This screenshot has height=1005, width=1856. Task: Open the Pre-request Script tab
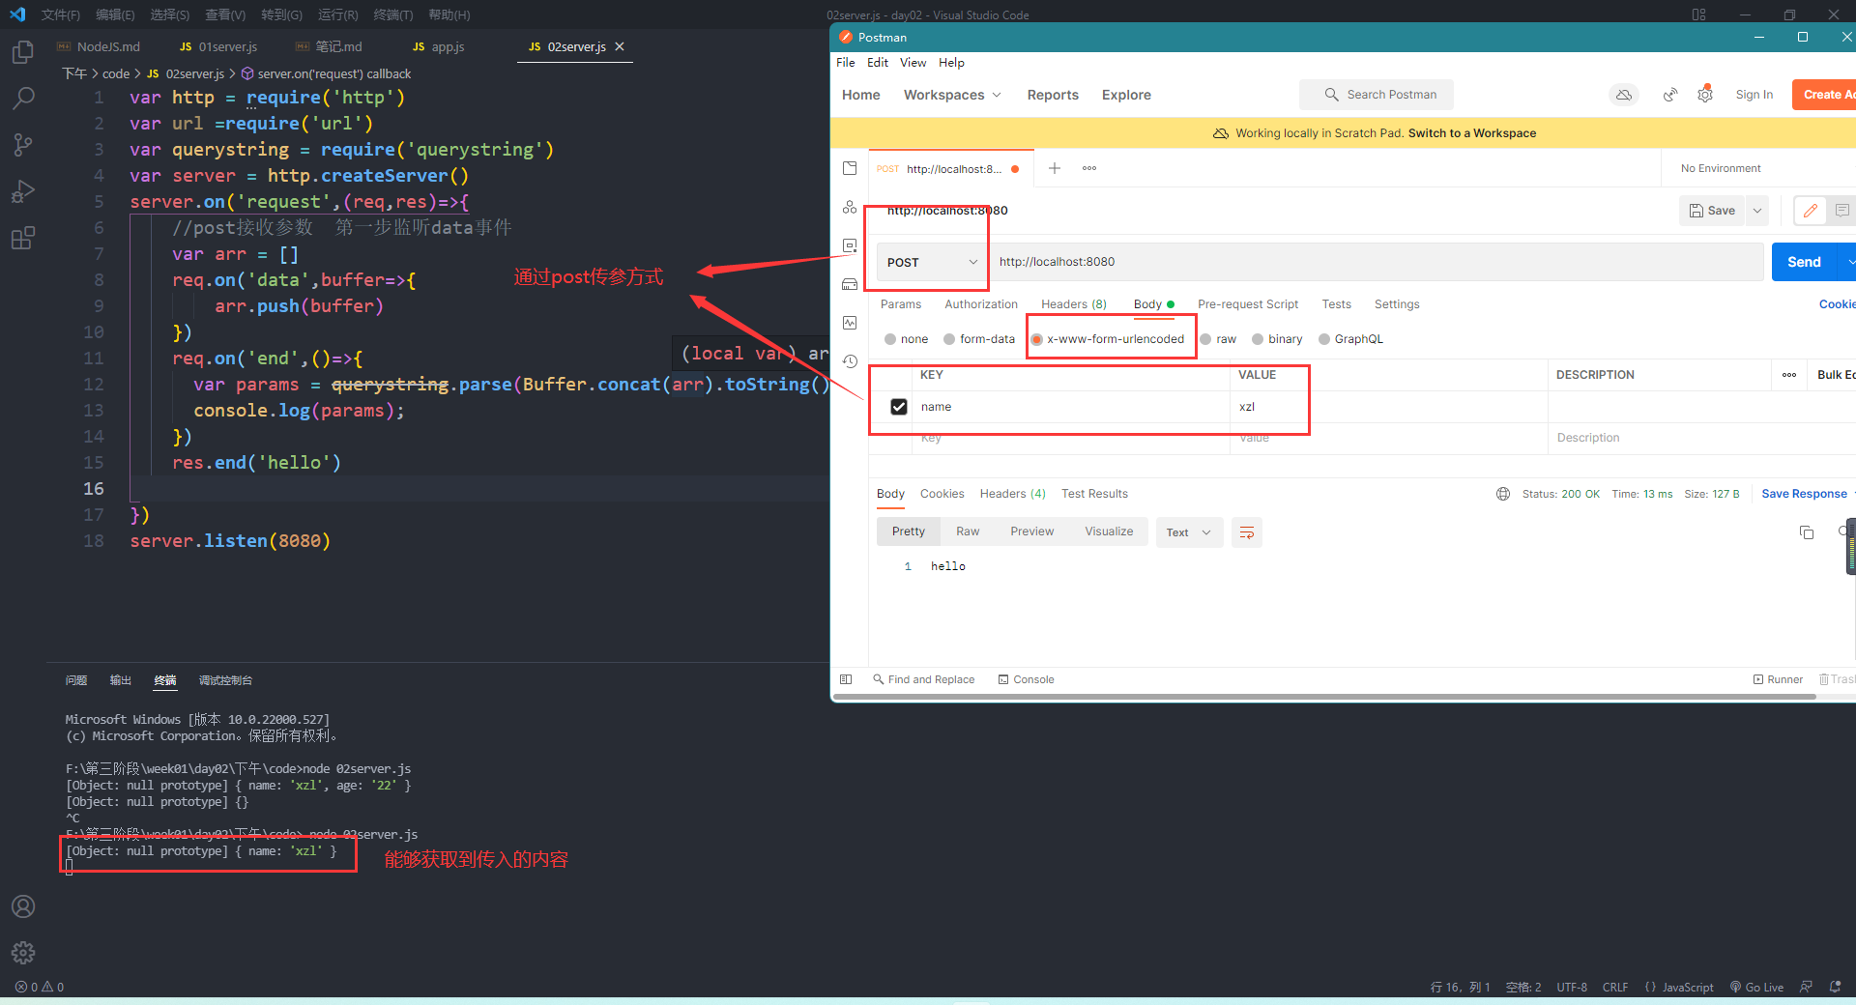(x=1248, y=304)
